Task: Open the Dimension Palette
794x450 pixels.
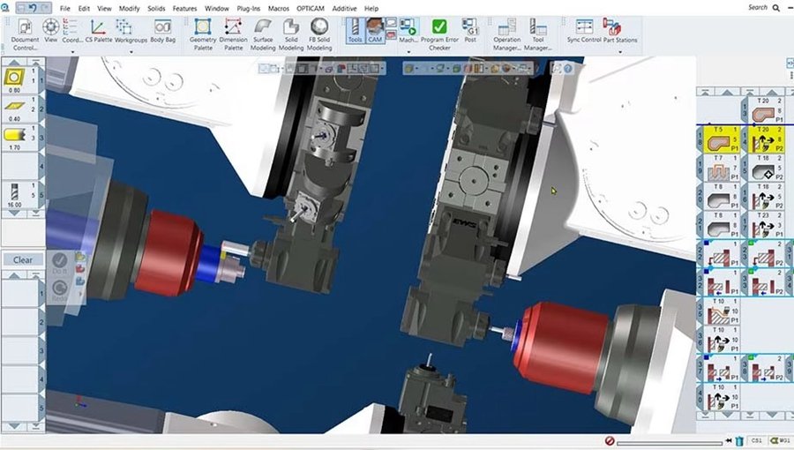Action: coord(233,34)
